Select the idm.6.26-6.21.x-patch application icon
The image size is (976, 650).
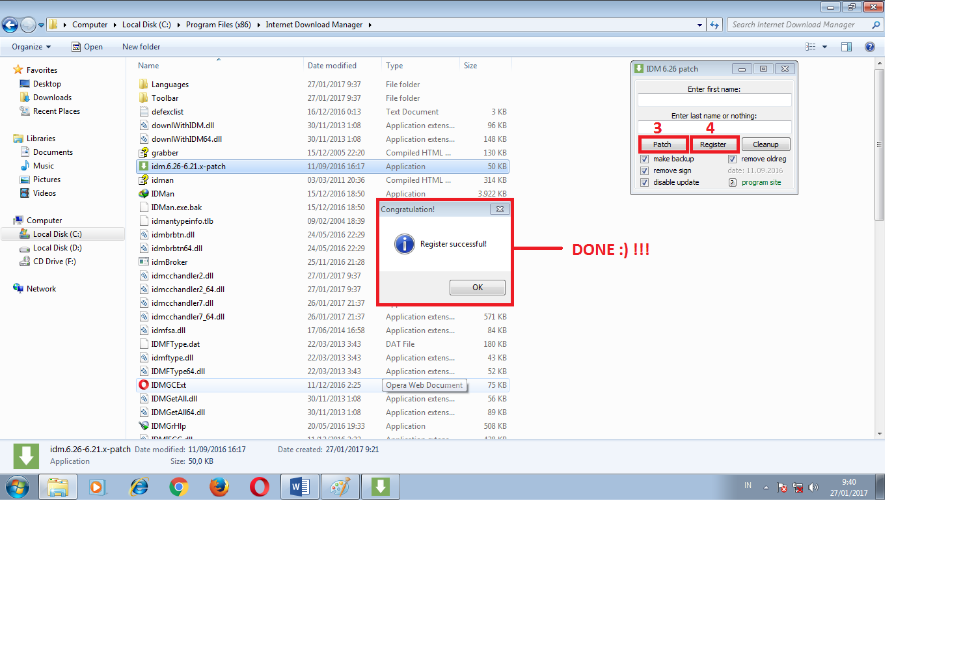pos(144,167)
